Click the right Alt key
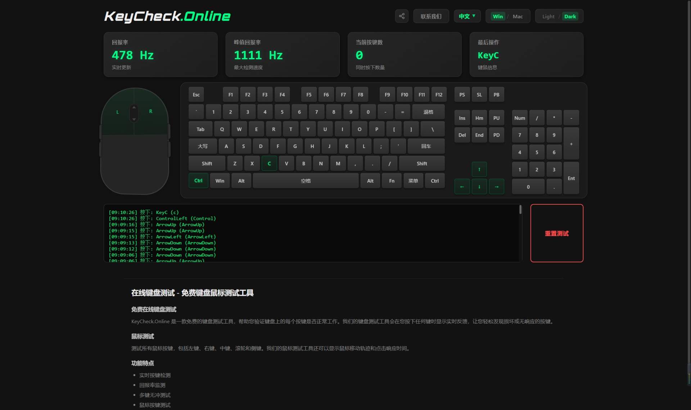This screenshot has height=410, width=691. coord(370,181)
